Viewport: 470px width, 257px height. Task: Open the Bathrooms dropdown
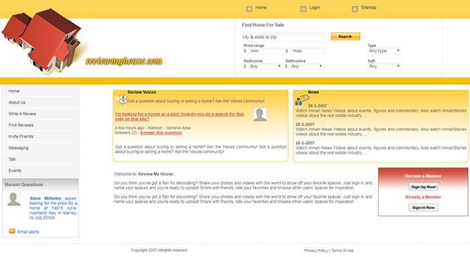point(307,66)
